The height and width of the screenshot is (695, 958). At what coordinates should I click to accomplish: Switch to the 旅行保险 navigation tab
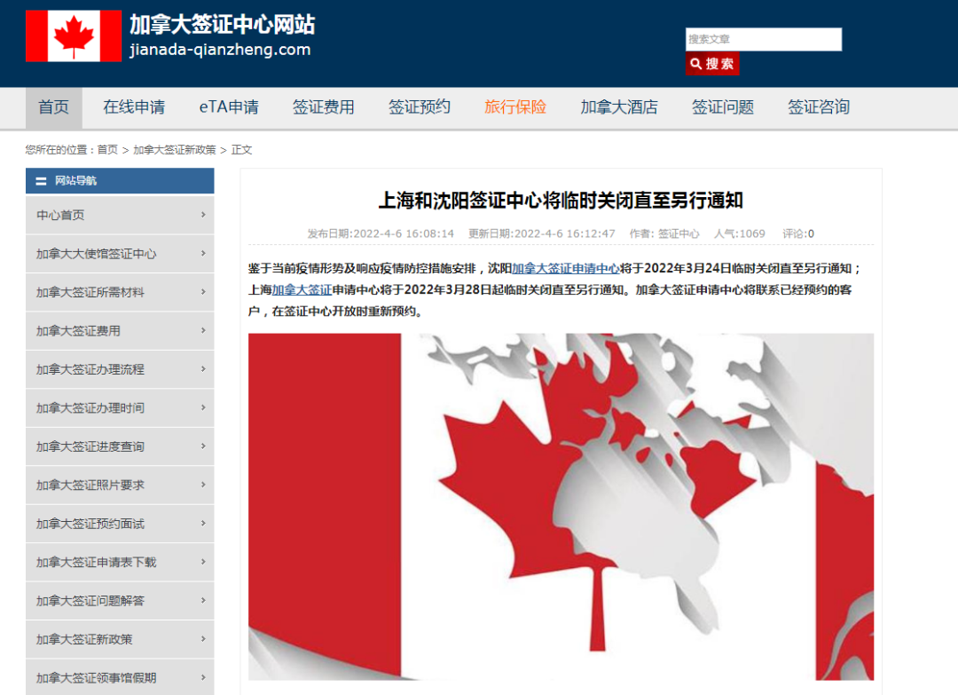pos(515,107)
